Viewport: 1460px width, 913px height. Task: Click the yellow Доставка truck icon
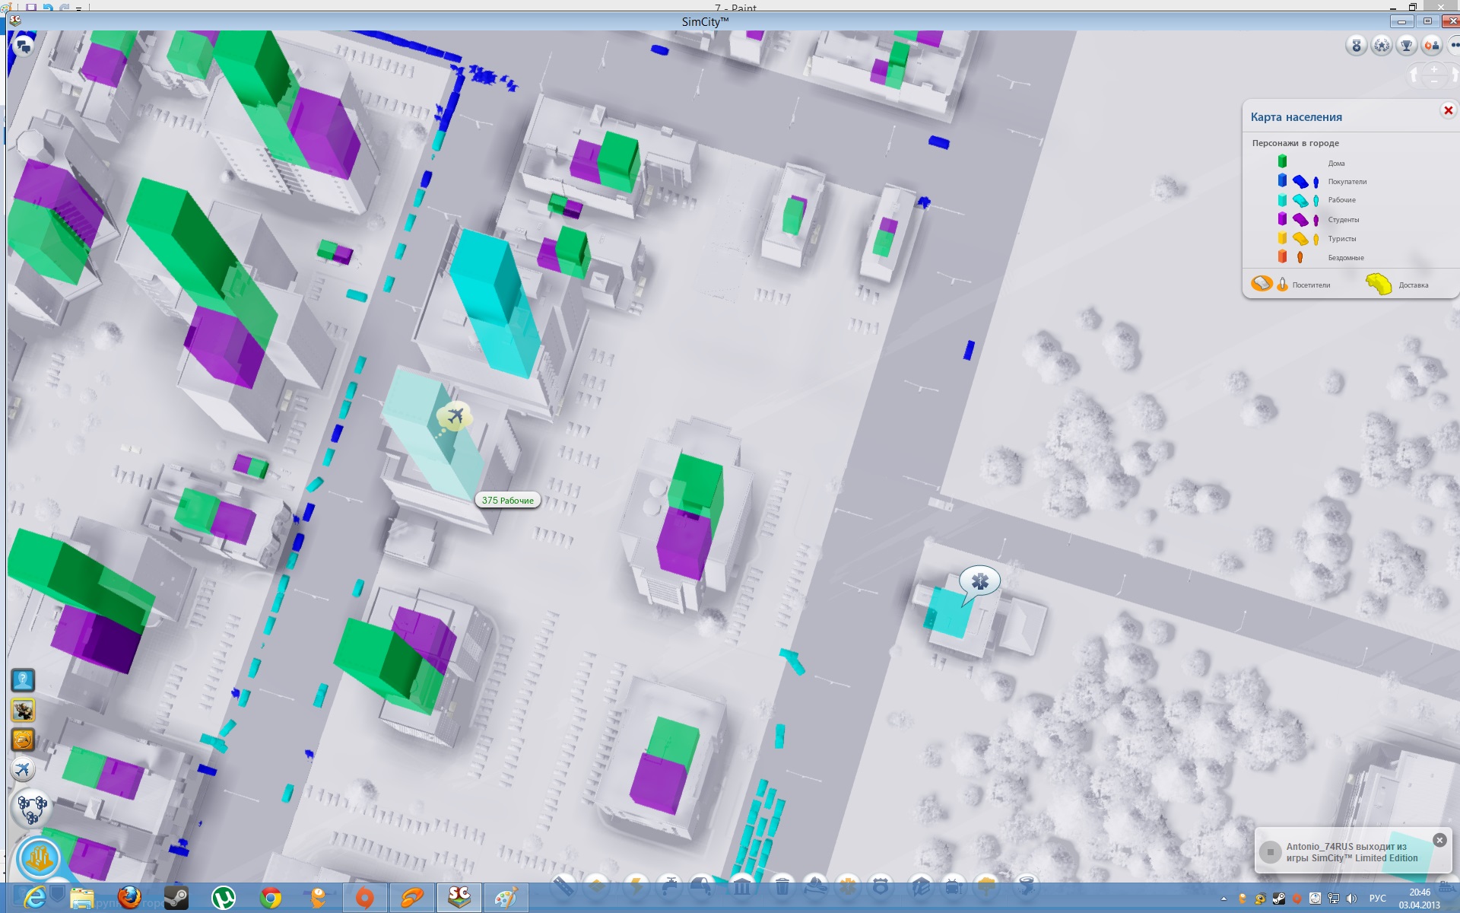point(1379,284)
